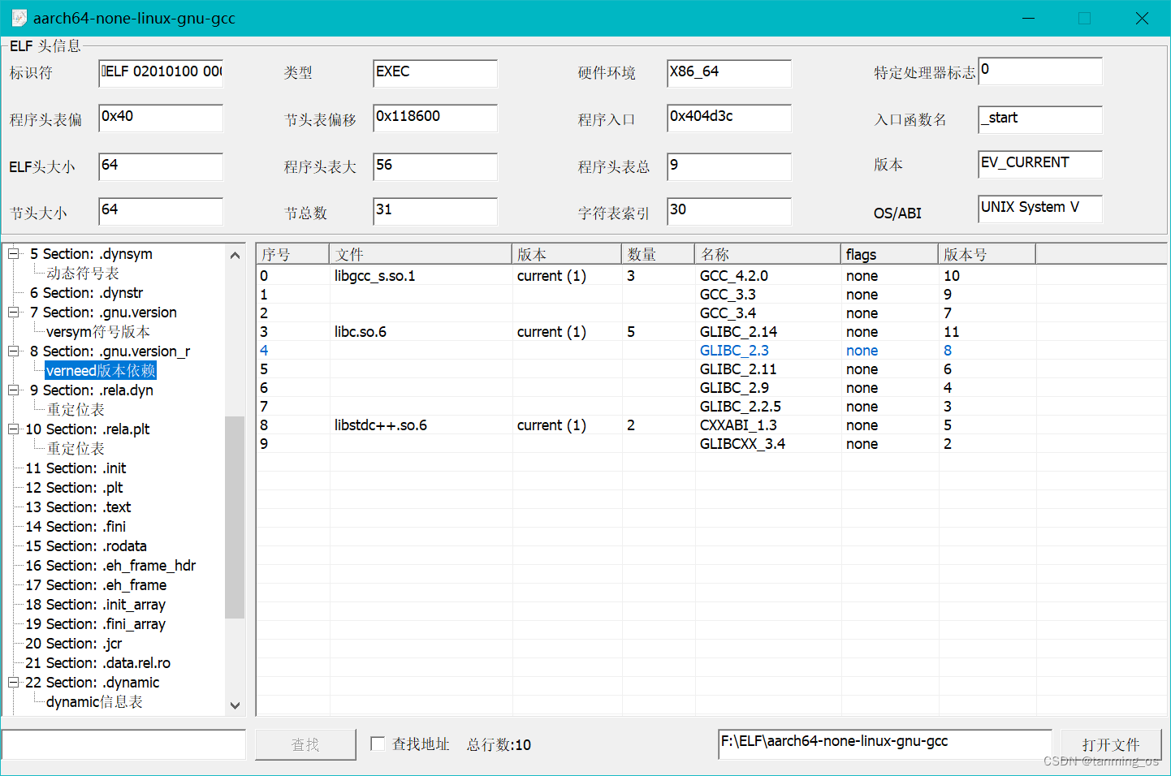The image size is (1171, 776).
Task: Click the empty search input at bottom left
Action: (122, 744)
